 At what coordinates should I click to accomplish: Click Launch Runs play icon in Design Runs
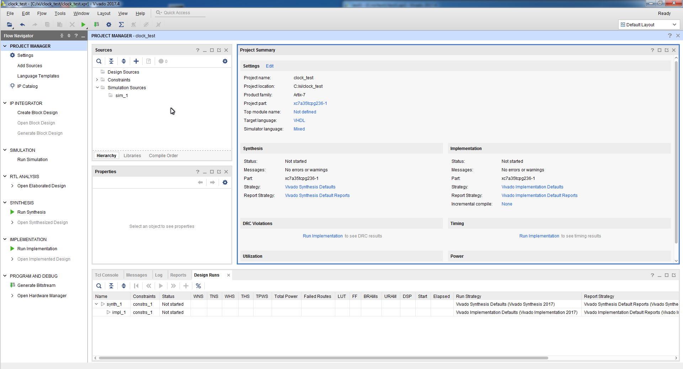coord(161,286)
